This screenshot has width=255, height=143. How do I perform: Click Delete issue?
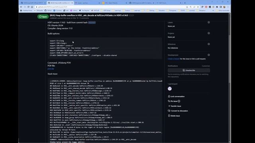point(174,116)
